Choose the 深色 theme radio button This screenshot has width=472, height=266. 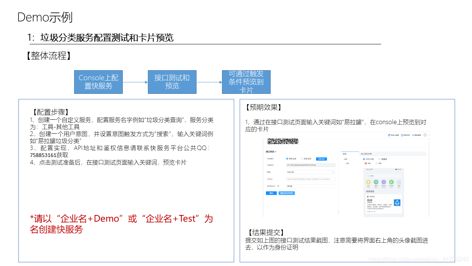point(376,163)
